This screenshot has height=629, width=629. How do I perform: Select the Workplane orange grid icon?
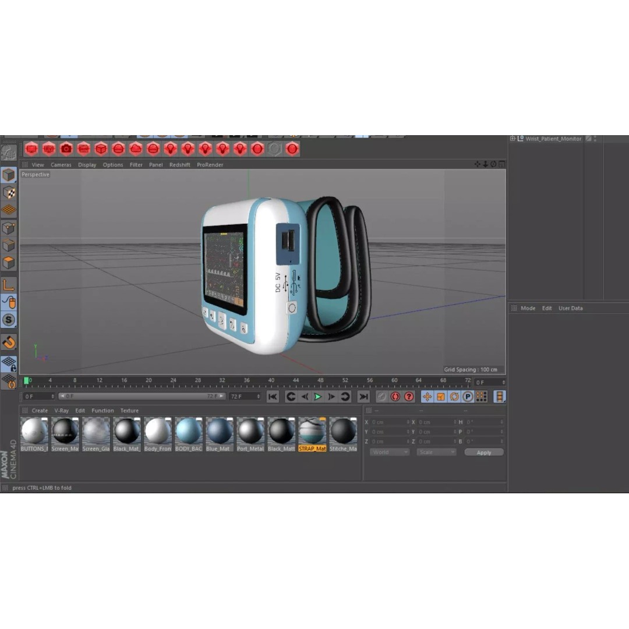pyautogui.click(x=9, y=210)
